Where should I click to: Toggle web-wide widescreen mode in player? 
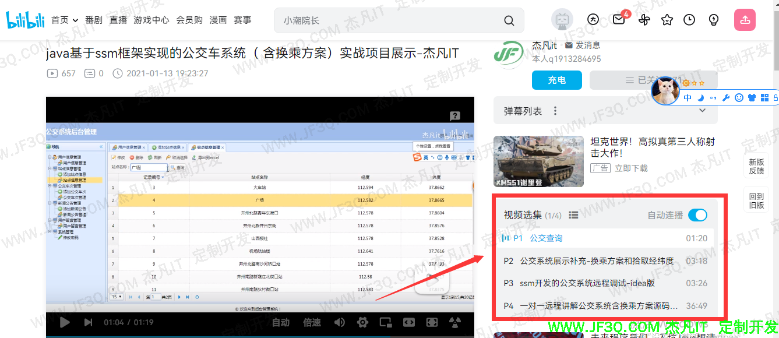(x=408, y=322)
